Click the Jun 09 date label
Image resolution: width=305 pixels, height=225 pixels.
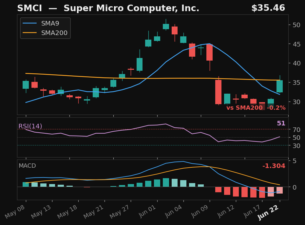200,211
